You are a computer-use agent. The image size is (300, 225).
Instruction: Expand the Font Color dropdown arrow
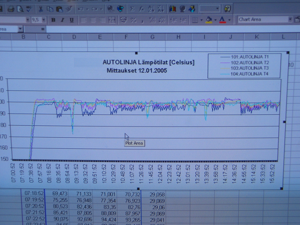pyautogui.click(x=230, y=20)
